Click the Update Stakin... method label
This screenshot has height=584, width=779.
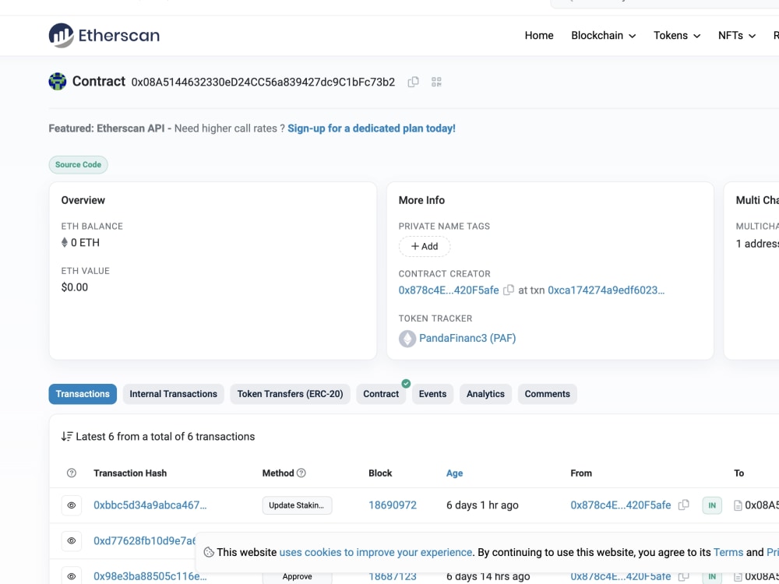coord(297,505)
